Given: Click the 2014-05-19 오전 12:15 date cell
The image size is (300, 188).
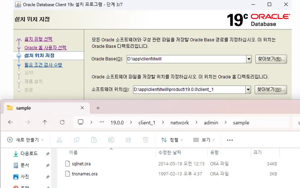Looking at the screenshot, I should (x=181, y=164).
